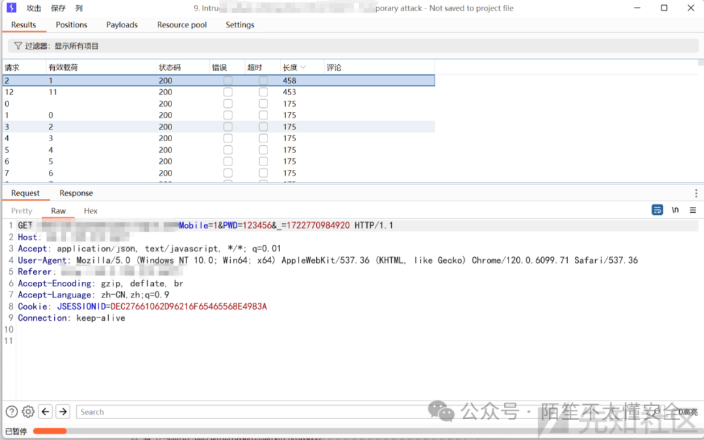Open the Request tab

tap(25, 193)
